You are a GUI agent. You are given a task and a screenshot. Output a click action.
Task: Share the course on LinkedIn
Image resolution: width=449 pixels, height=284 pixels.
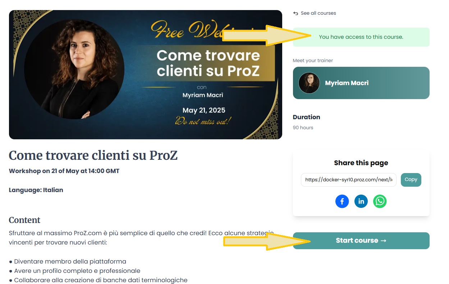pyautogui.click(x=361, y=201)
